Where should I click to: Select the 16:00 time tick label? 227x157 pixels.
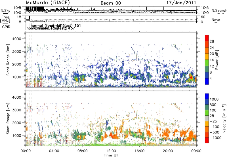(x=139, y=151)
